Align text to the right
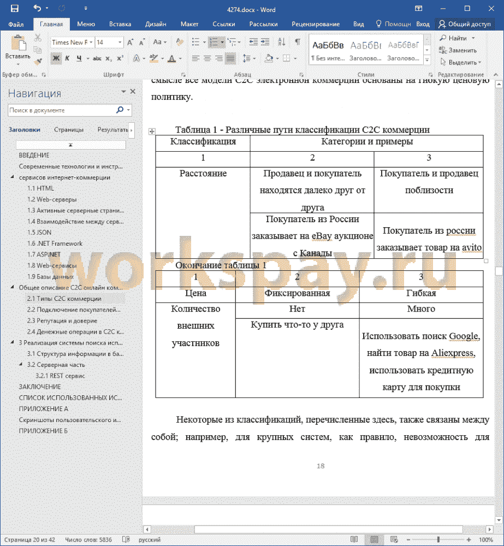 coord(219,58)
